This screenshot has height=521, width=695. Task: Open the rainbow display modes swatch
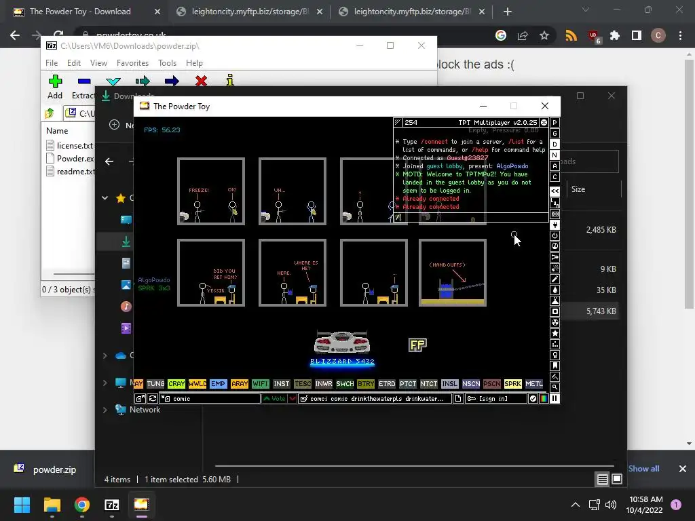coord(544,399)
